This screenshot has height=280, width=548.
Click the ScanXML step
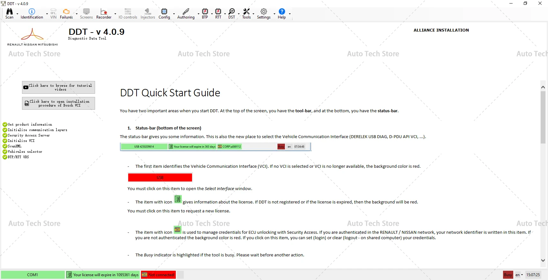pyautogui.click(x=12, y=146)
